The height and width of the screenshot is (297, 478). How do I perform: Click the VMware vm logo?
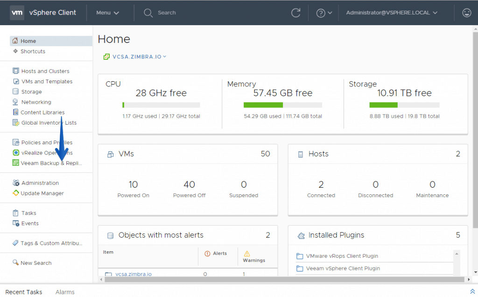17,13
